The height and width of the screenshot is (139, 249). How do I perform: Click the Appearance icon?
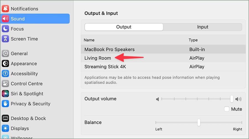click(6, 64)
